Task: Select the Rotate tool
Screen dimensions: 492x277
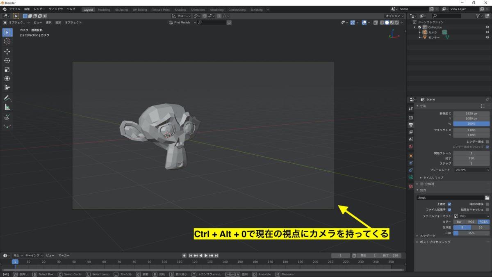Action: point(7,61)
